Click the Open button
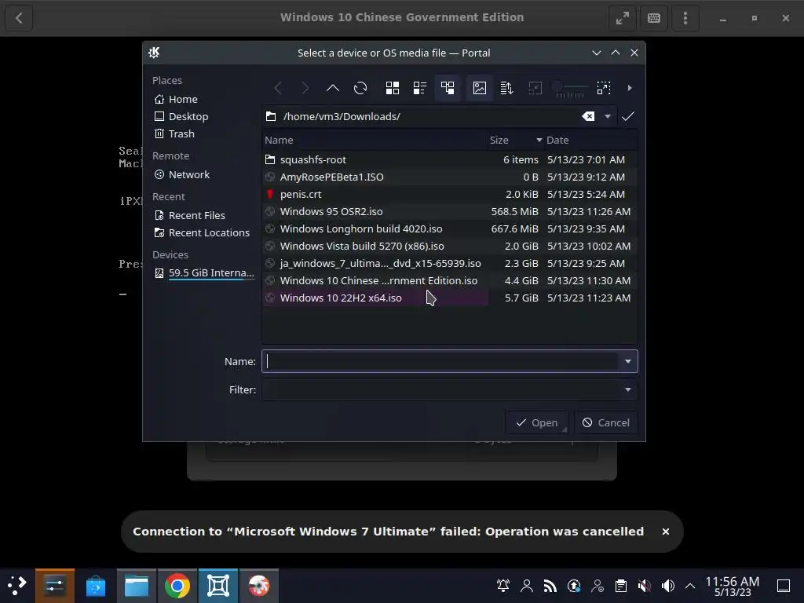804x603 pixels. (537, 422)
